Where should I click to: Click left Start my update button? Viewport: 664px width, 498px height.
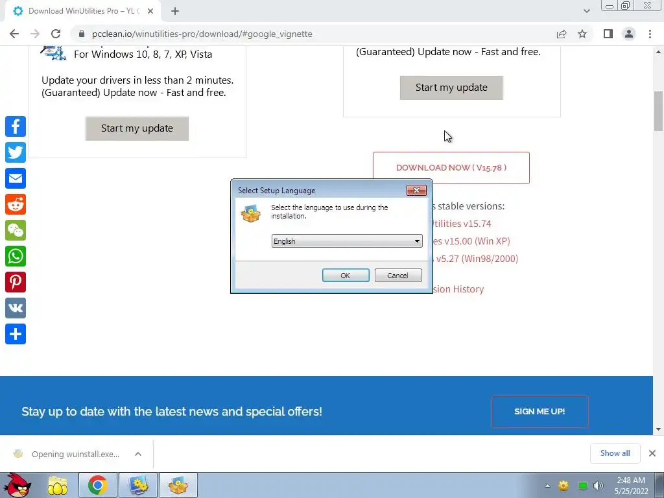[137, 128]
